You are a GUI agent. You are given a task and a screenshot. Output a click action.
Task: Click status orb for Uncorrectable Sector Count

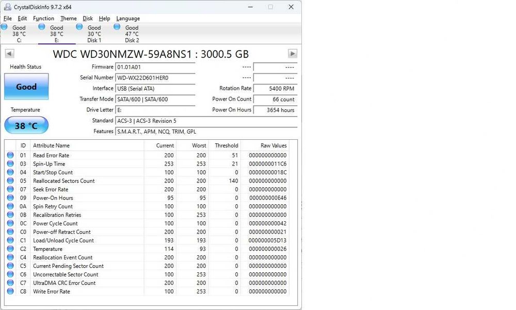10,274
